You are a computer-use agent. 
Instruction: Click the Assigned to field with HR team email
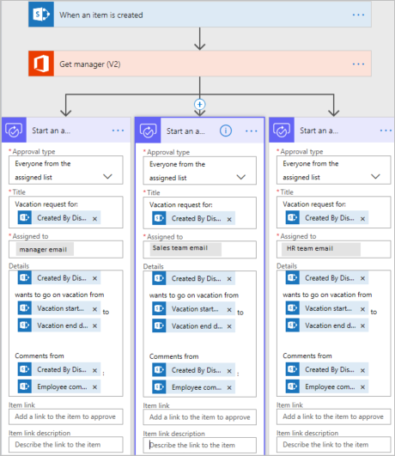click(334, 249)
